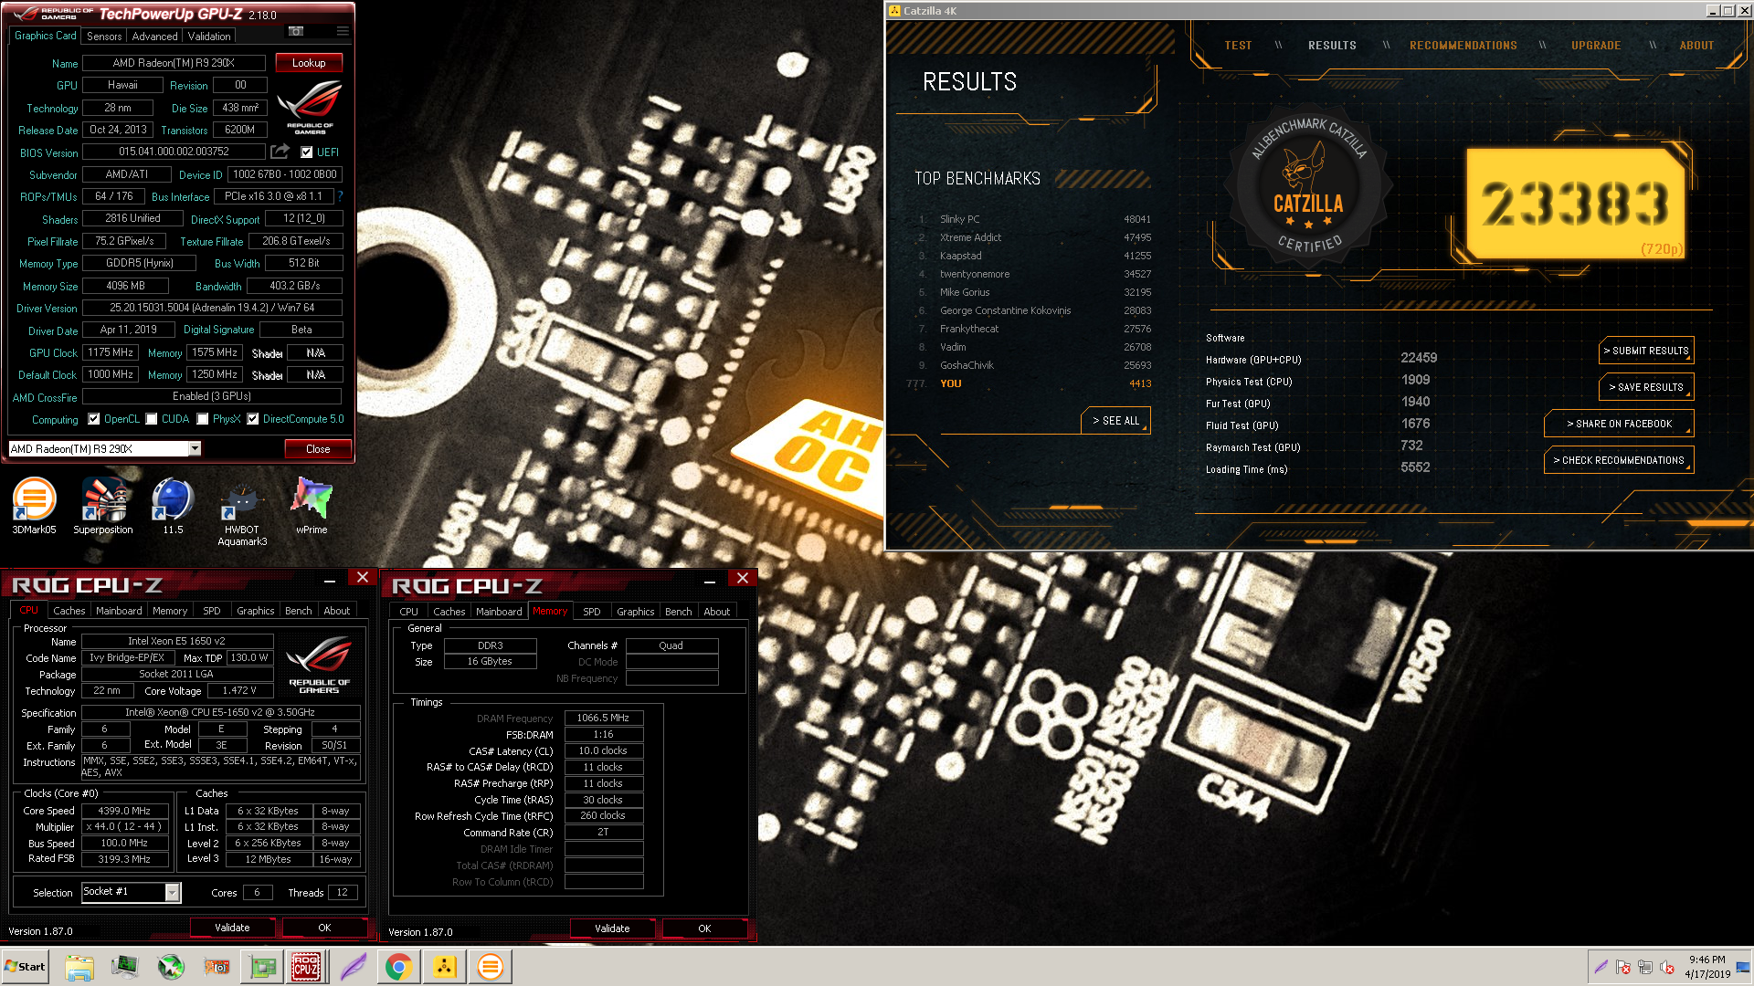Click the muted volume tray icon

pos(1667,967)
